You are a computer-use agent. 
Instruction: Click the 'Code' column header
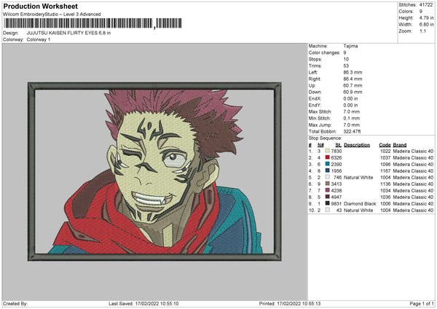[385, 145]
